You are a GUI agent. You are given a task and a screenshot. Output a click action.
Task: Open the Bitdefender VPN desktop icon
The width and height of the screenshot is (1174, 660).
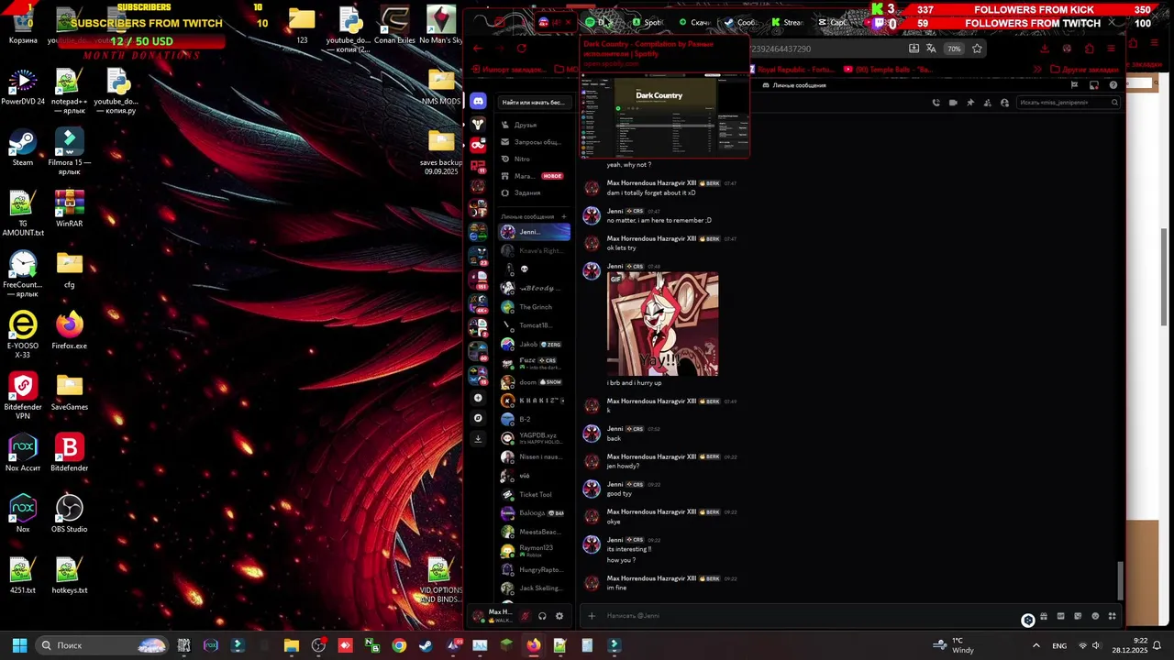[x=22, y=396]
